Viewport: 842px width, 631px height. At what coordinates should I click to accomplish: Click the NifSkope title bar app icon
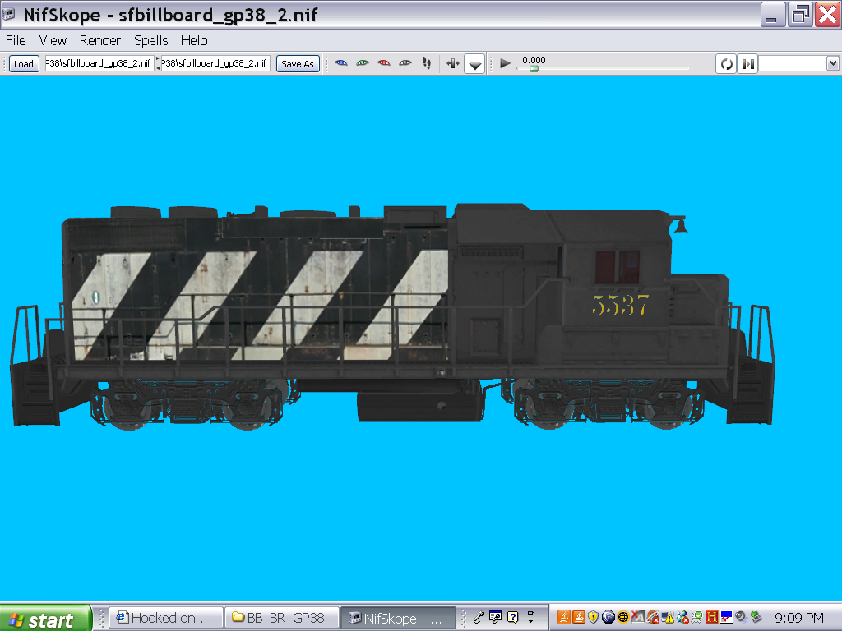click(8, 13)
